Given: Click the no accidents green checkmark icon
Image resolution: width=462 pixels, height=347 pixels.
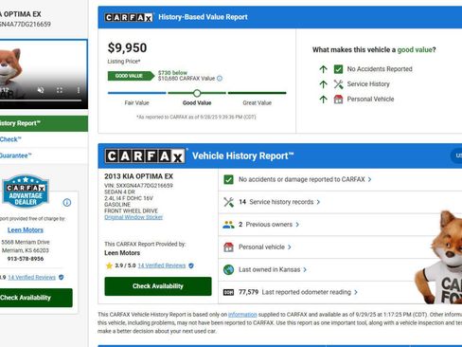Looking at the screenshot, I should point(228,179).
